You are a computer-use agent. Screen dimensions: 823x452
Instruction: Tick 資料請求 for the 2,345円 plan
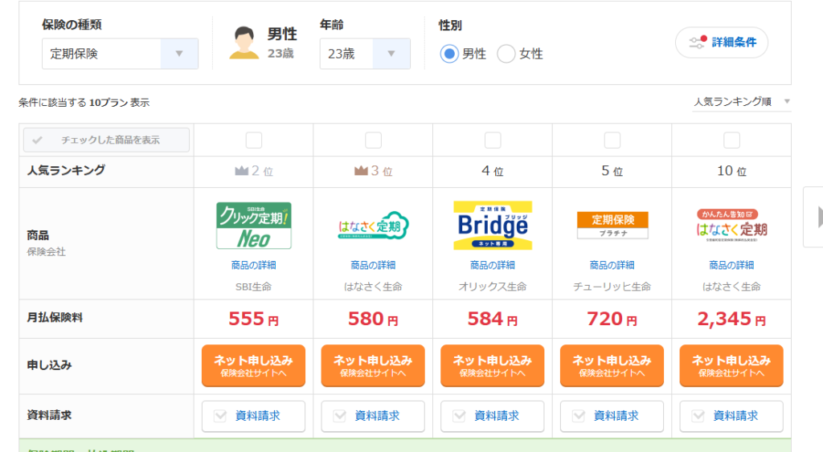click(x=731, y=416)
